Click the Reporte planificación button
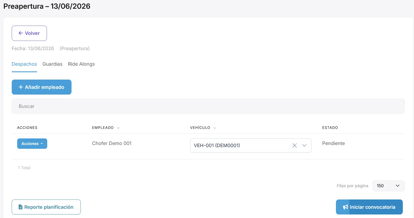The height and width of the screenshot is (218, 414). 46,207
